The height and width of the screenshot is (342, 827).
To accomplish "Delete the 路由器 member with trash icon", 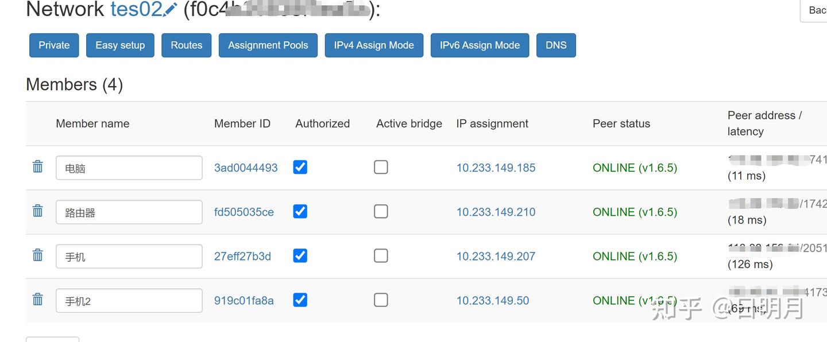I will [x=38, y=211].
